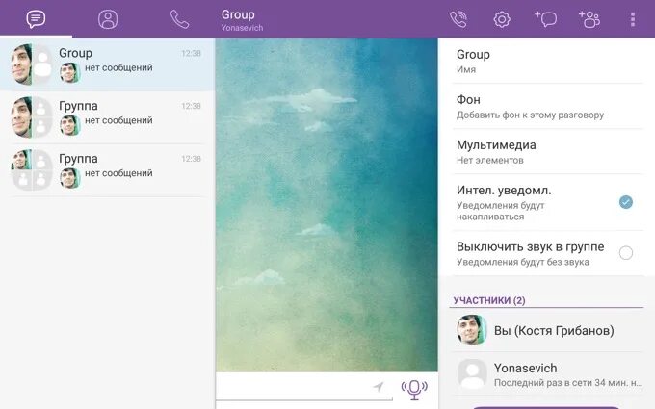
Task: Select participant Вы (Костя Грибанов)
Action: tap(548, 330)
